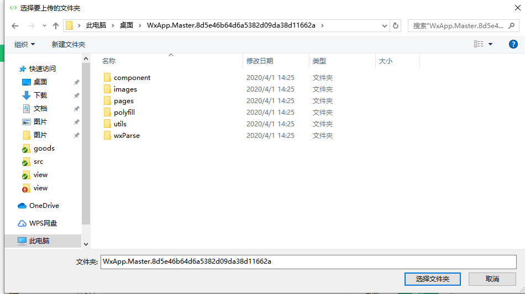
Task: Open the 组织 menu
Action: (x=24, y=45)
